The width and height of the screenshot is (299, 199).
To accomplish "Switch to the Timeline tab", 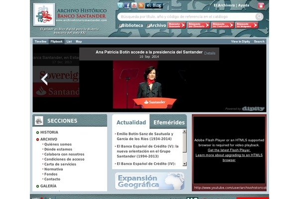I will 40,41.
